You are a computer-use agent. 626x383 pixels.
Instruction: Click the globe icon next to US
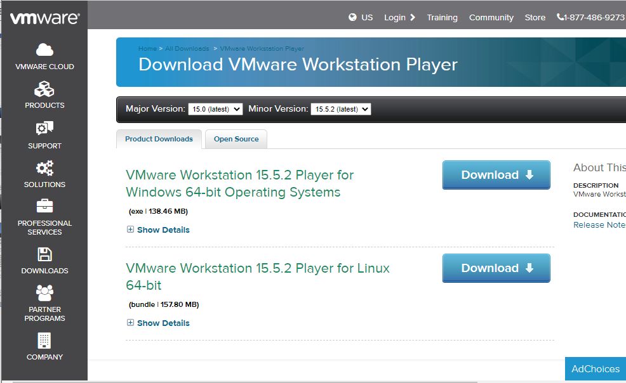point(353,18)
